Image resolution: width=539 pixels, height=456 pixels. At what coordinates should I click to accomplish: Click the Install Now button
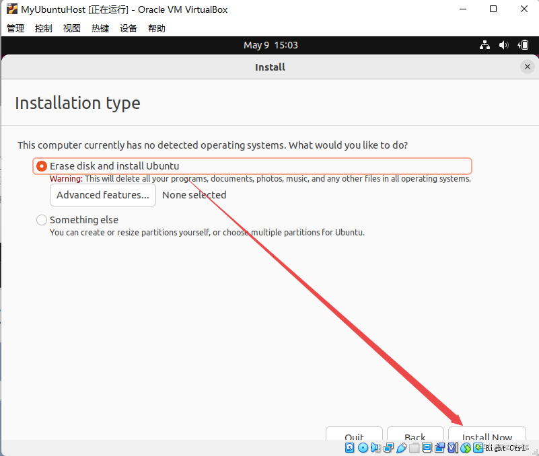click(x=487, y=434)
